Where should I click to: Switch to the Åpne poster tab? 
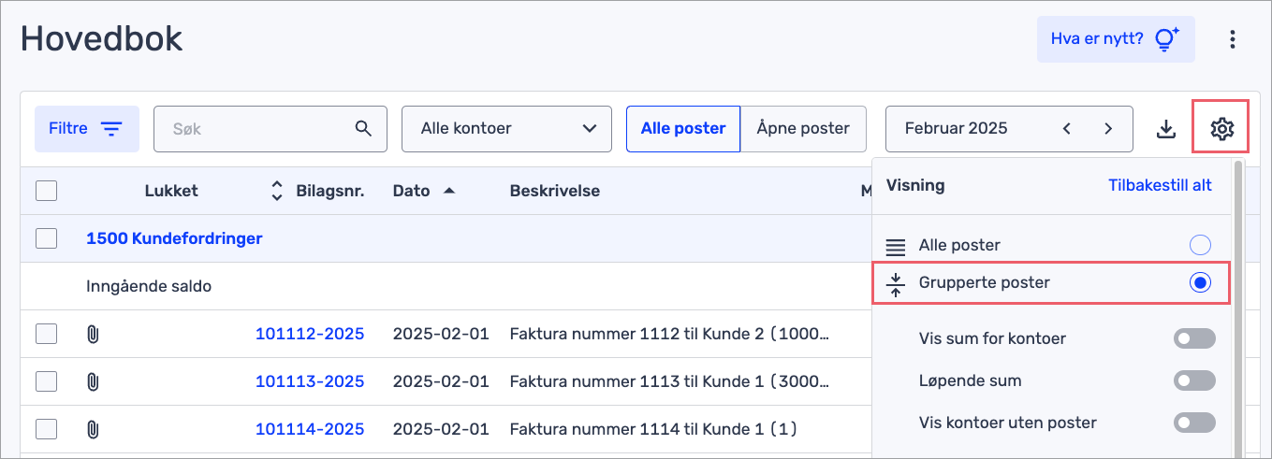pyautogui.click(x=803, y=129)
